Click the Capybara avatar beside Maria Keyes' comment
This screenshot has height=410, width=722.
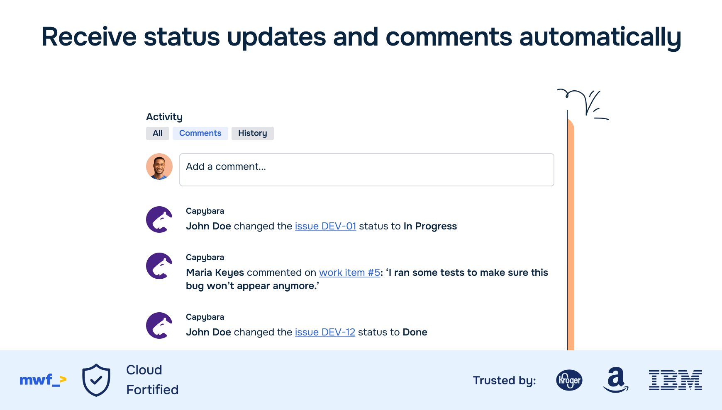[x=159, y=266]
